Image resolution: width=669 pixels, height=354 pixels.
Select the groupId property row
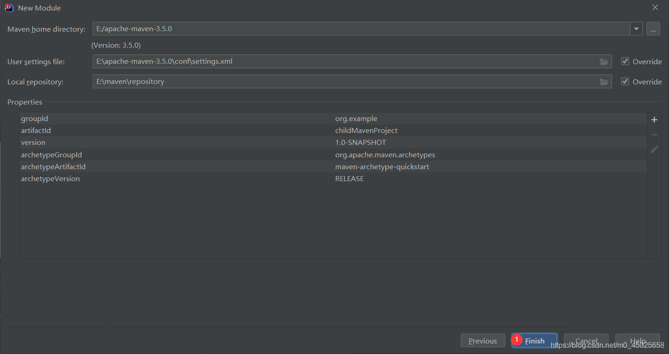[333, 119]
